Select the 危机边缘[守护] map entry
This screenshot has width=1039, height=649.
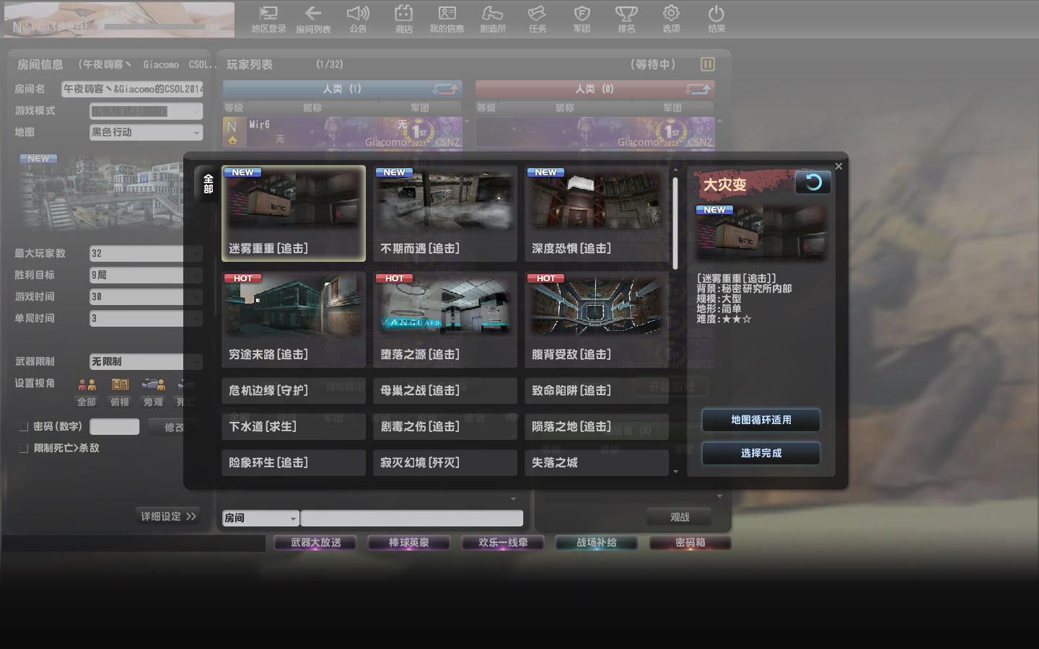tap(293, 391)
